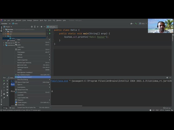Image resolution: width=174 pixels, height=130 pixels.
Task: Expand the out folder node
Action: click(6, 34)
